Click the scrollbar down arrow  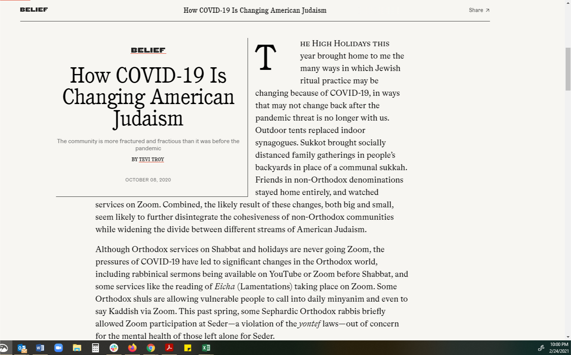pos(568,337)
